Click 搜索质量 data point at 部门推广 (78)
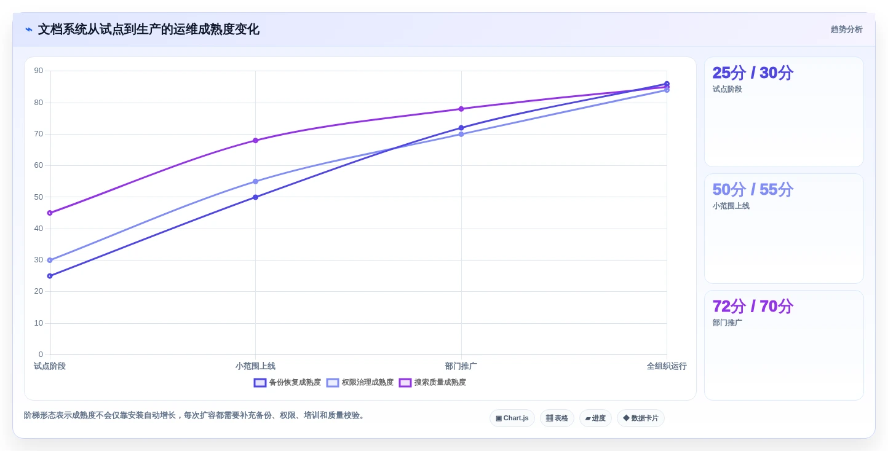The image size is (888, 451). (461, 109)
